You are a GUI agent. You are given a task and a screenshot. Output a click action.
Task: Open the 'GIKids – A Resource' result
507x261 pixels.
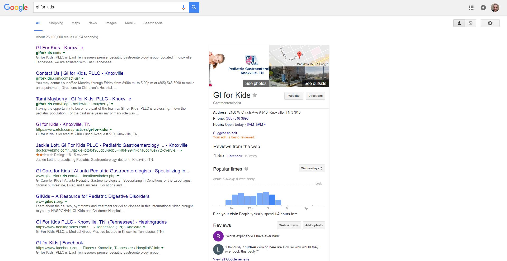click(93, 196)
